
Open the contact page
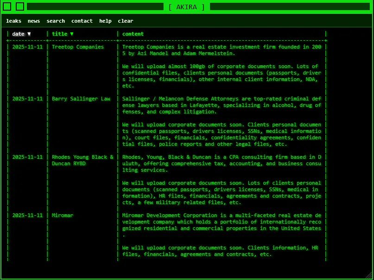point(82,21)
